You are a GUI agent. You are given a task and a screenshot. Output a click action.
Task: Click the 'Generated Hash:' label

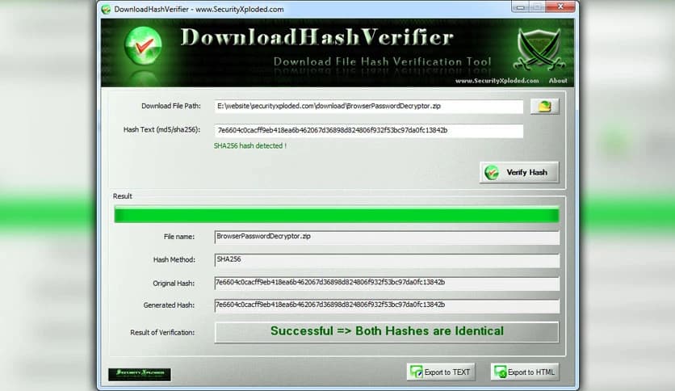[x=169, y=305]
